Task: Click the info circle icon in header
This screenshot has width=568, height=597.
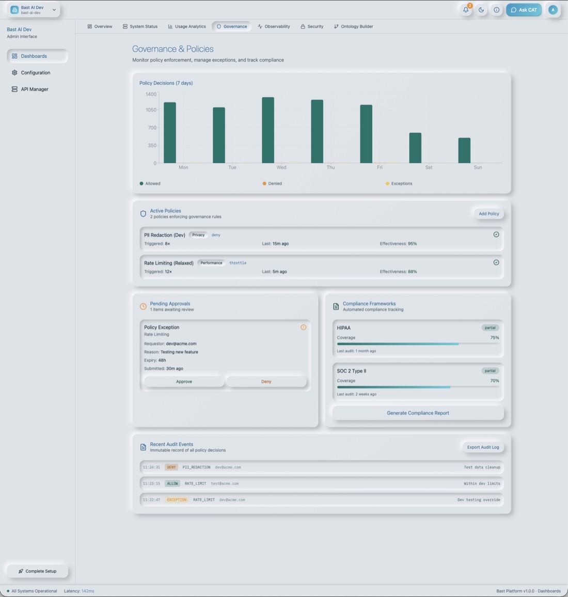Action: tap(496, 10)
